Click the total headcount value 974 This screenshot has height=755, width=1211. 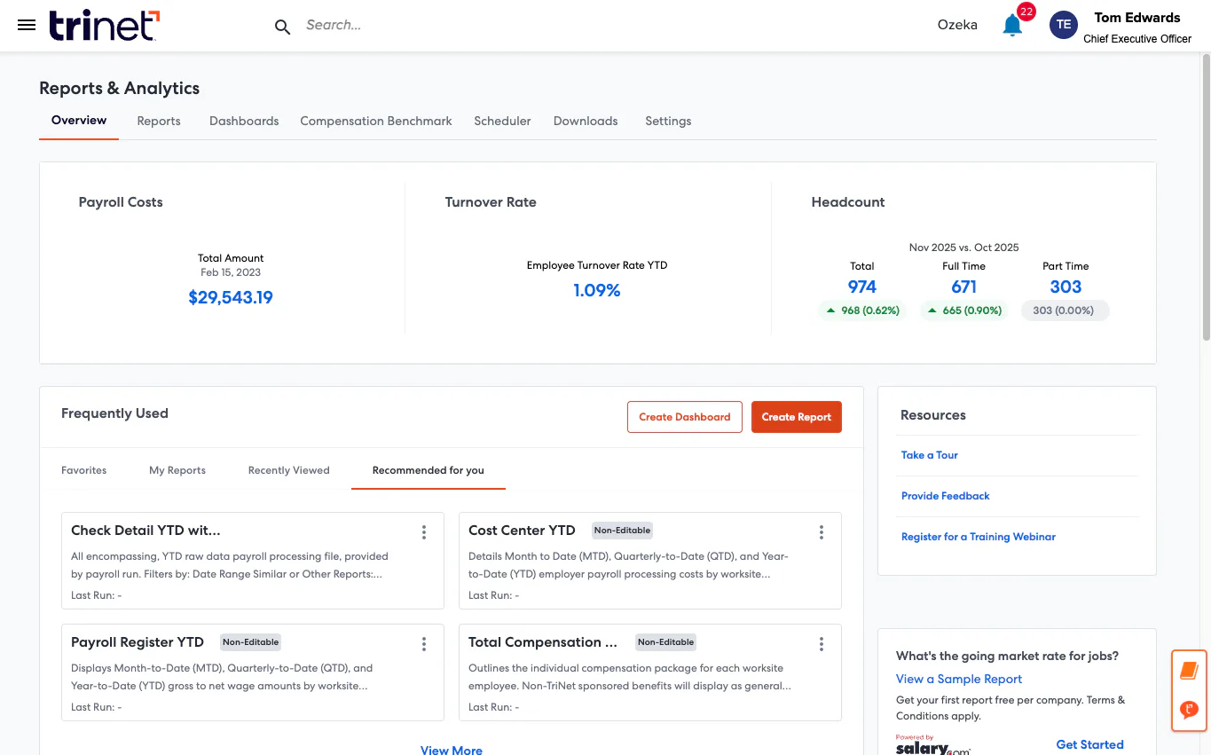coord(862,287)
